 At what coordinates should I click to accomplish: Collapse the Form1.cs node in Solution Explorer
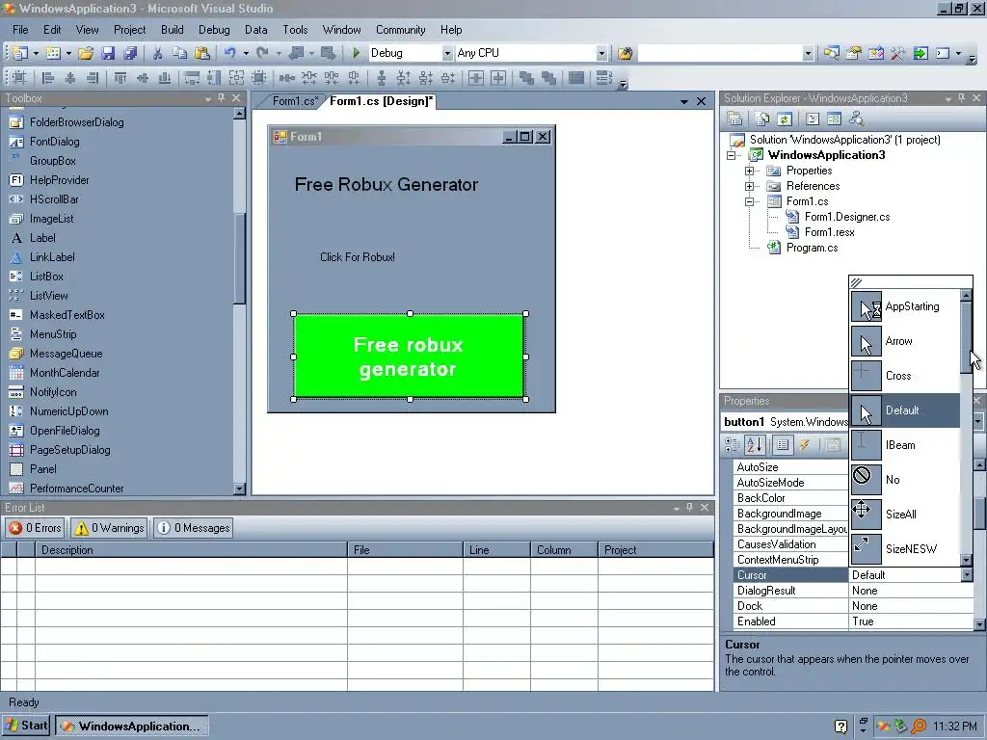pos(749,202)
